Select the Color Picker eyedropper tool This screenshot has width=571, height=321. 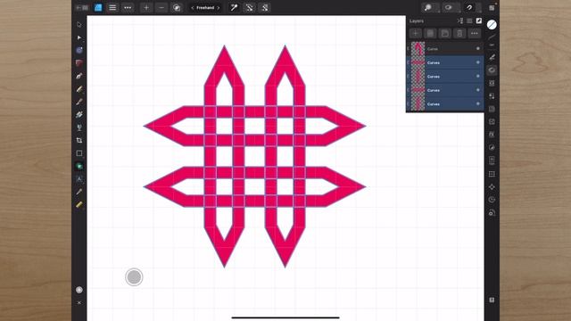click(79, 192)
